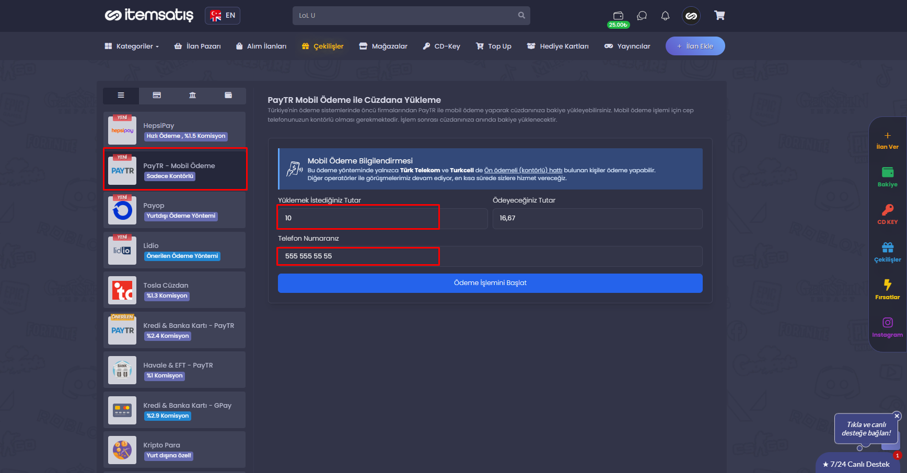Click the hepsipay logo thumbnail
Image resolution: width=907 pixels, height=473 pixels.
122,131
